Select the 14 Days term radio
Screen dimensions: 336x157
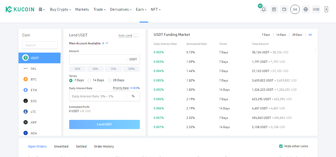[x=89, y=80]
